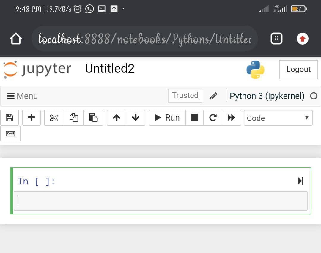
Task: Move the cell up with the up arrow
Action: (x=116, y=118)
